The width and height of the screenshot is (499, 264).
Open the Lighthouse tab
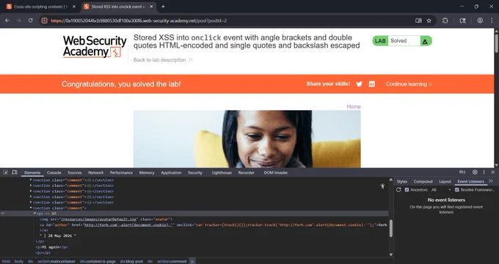click(222, 172)
